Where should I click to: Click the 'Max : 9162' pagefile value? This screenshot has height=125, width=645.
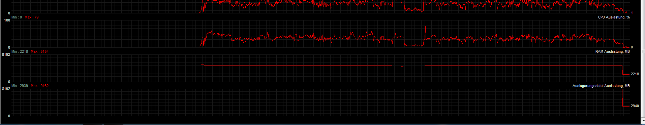coord(39,86)
